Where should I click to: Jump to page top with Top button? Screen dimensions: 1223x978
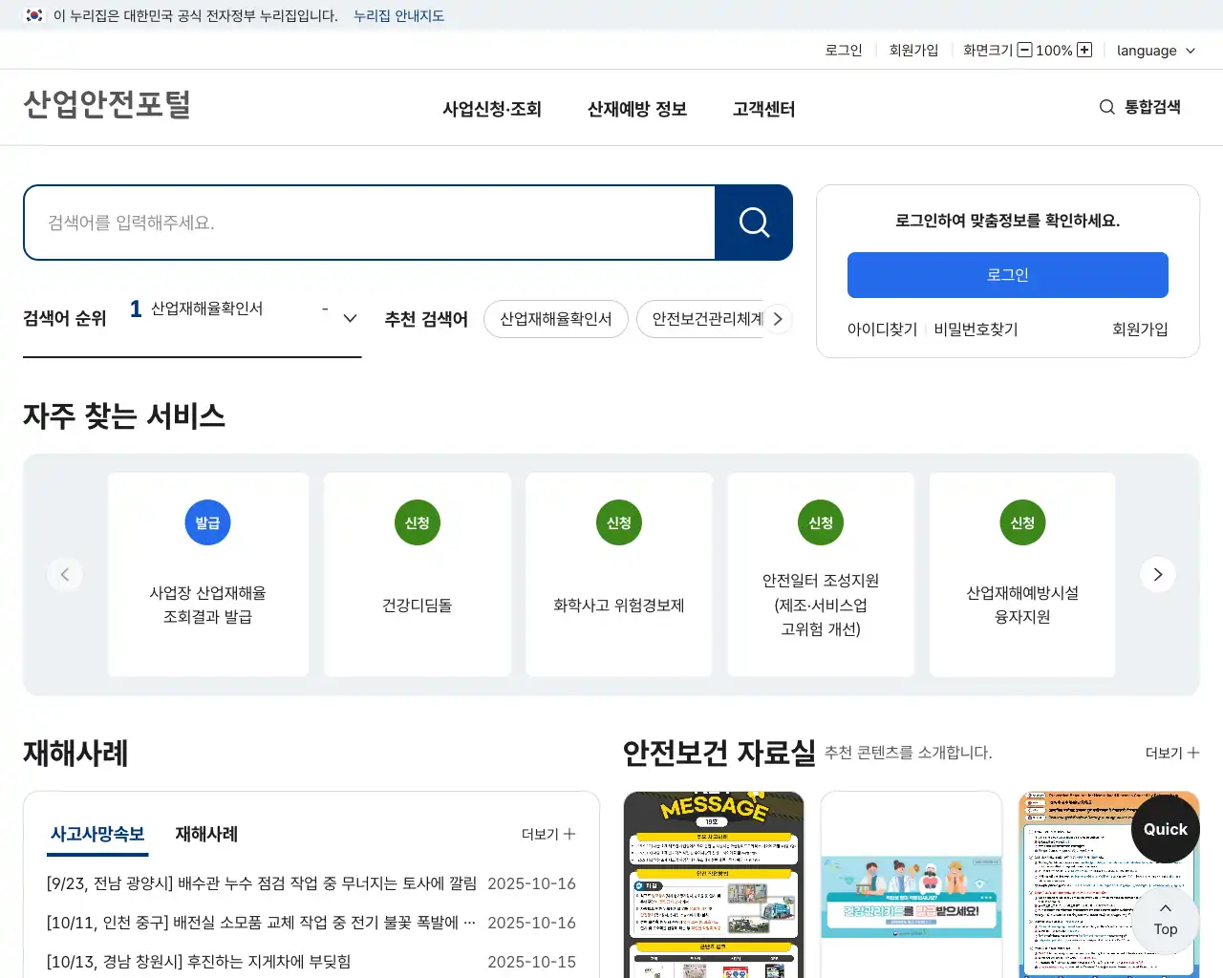coord(1165,920)
